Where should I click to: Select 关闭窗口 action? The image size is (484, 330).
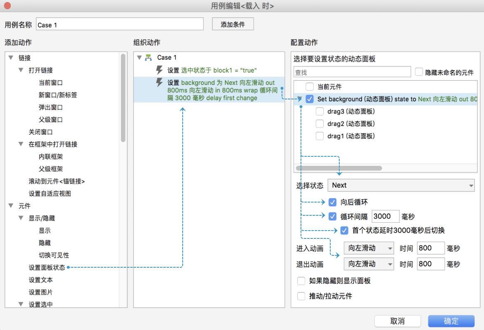pos(41,132)
